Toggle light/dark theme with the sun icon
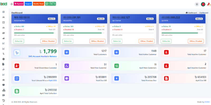Screen dimensions: 211x105 196,4
